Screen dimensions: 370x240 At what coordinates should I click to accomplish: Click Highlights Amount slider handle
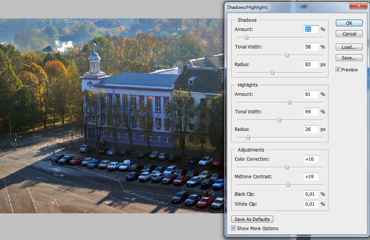[290, 102]
